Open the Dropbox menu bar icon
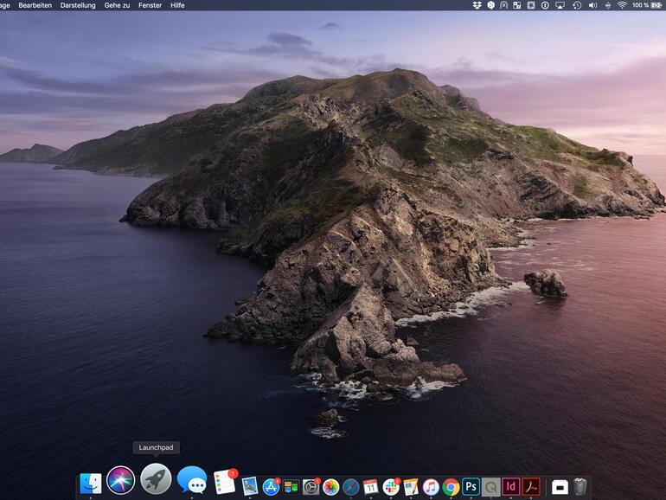666x500 pixels. click(477, 5)
